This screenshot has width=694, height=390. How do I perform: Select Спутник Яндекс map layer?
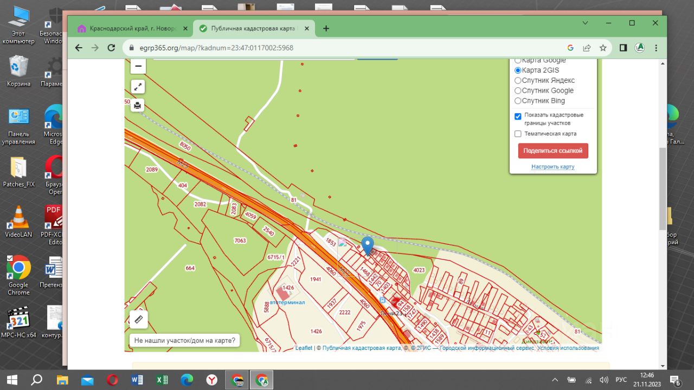point(518,81)
